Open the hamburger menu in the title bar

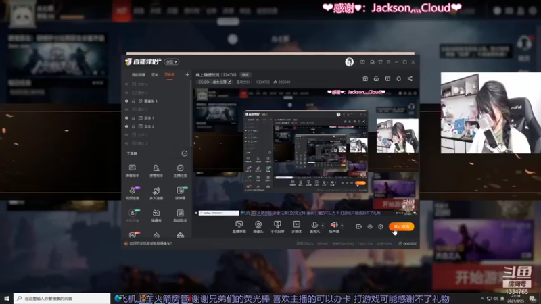point(388,62)
